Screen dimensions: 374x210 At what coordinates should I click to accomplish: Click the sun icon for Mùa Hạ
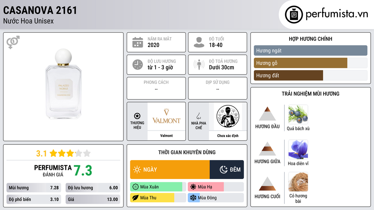(193, 187)
